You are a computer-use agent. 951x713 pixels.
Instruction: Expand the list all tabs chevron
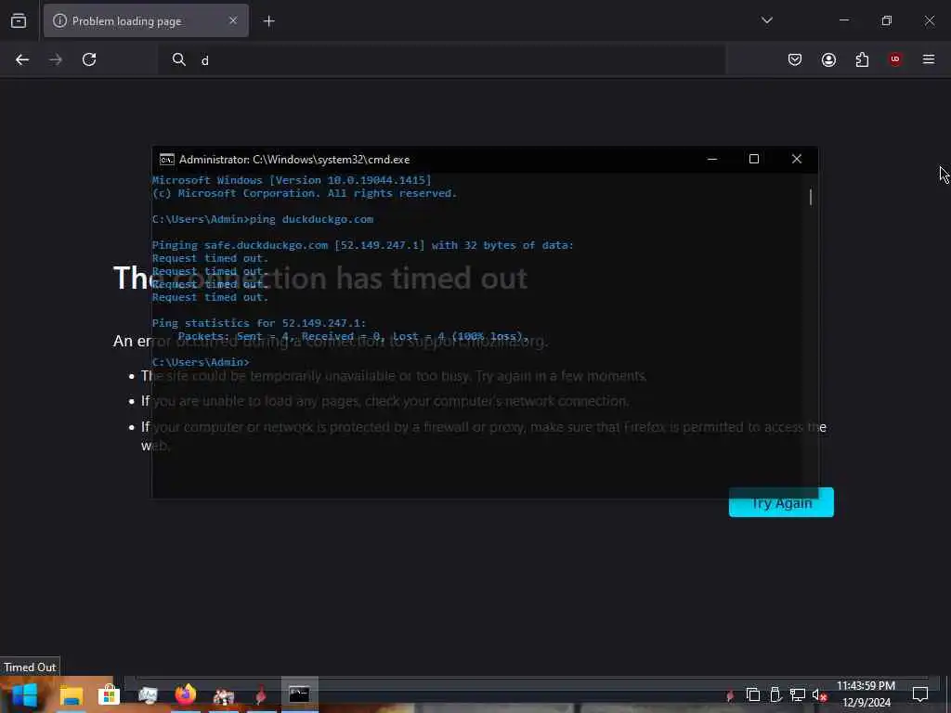pos(766,20)
